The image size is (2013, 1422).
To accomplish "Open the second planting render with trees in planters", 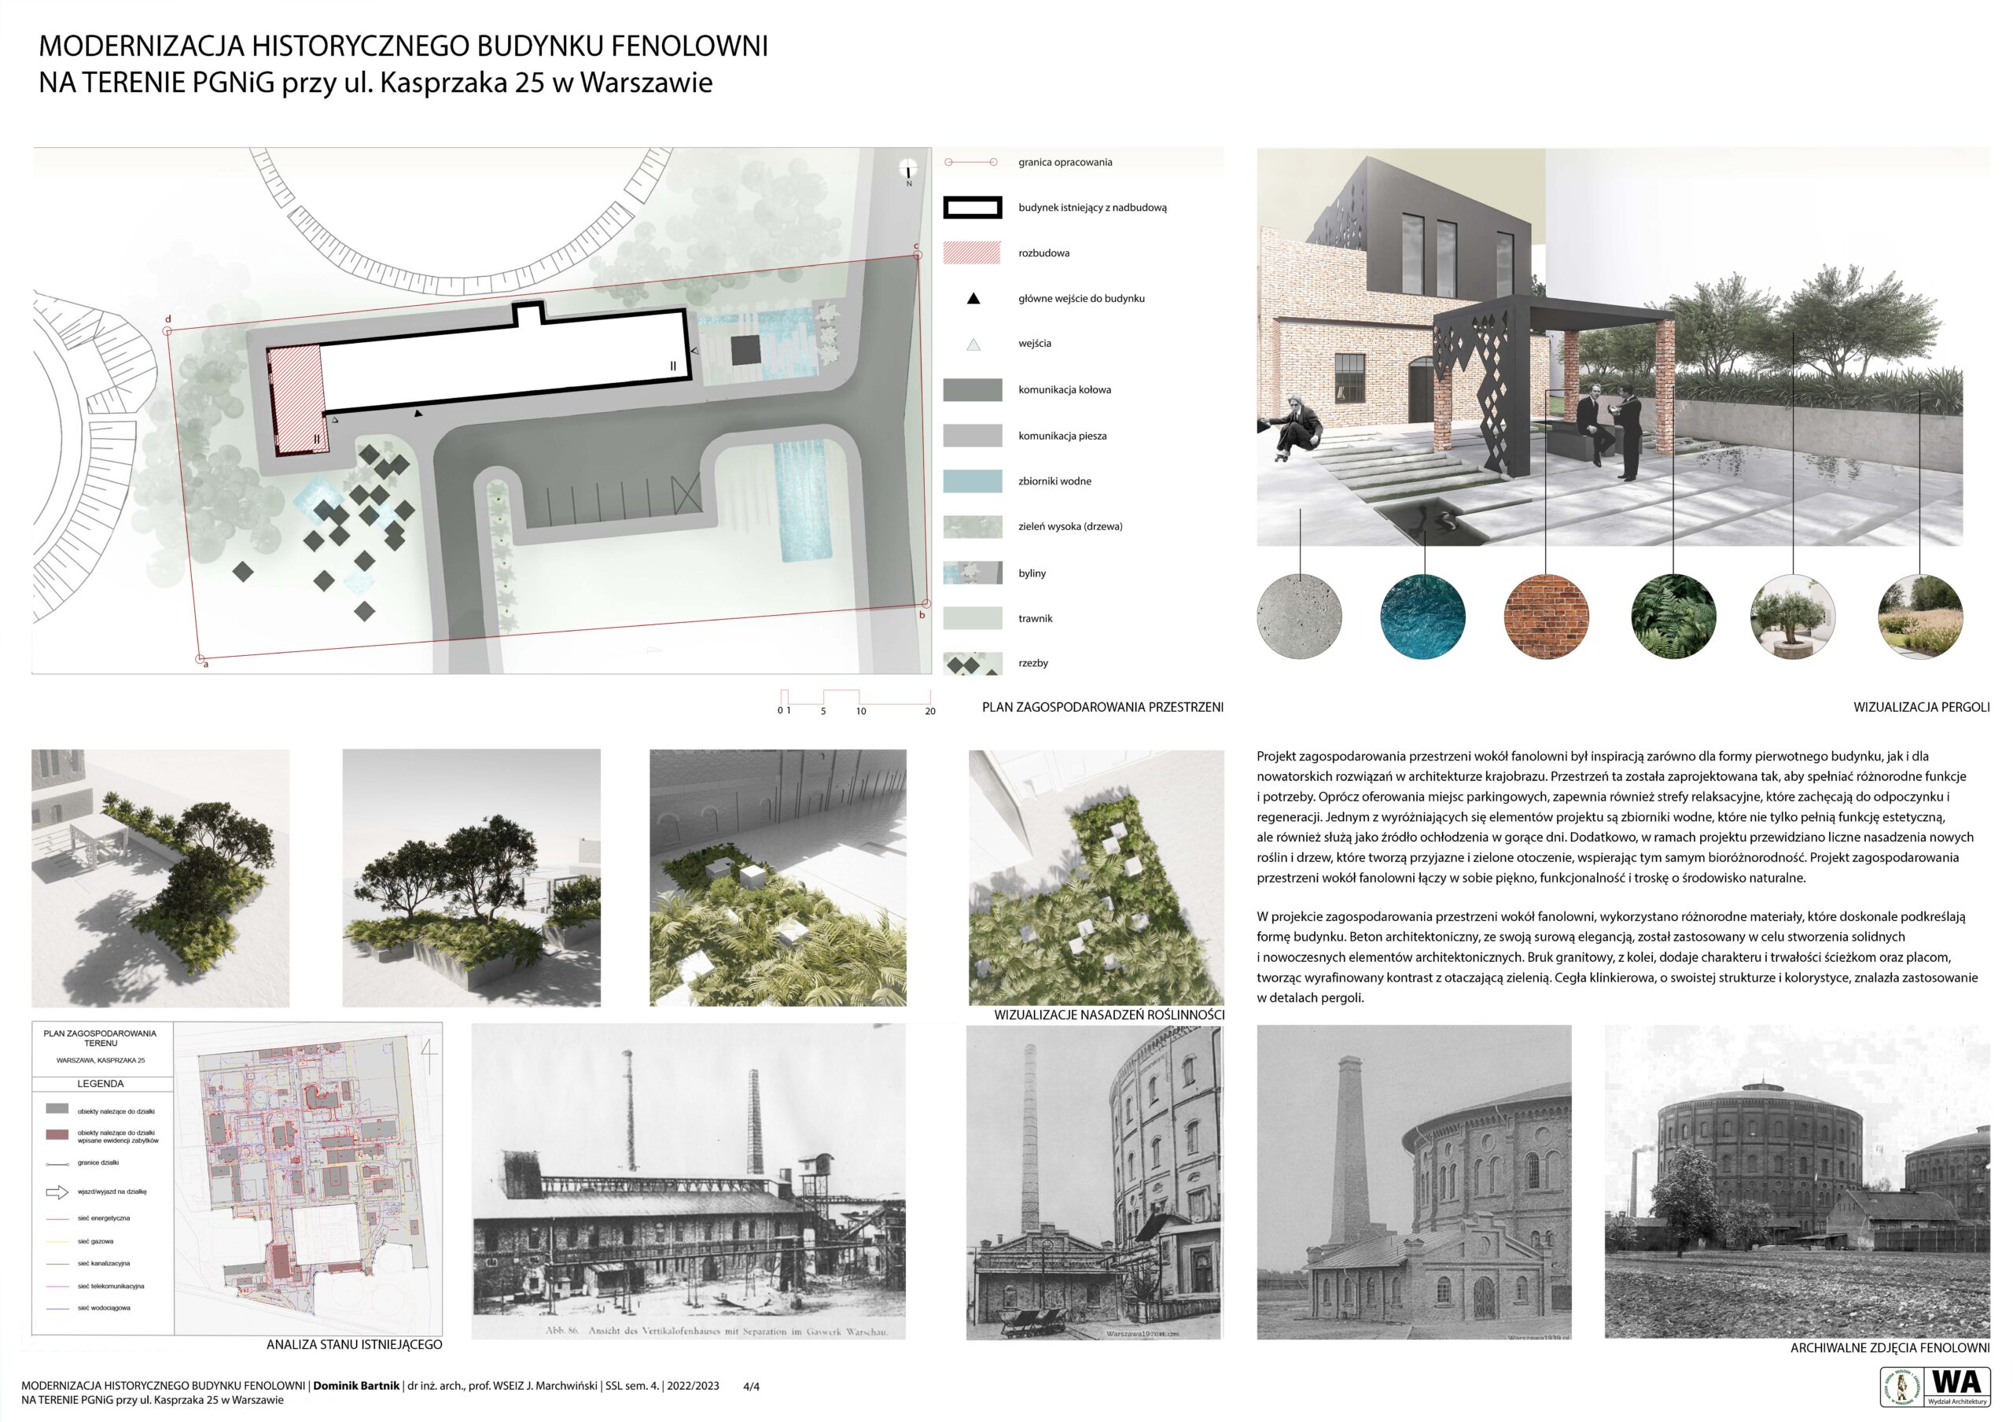I will point(472,879).
